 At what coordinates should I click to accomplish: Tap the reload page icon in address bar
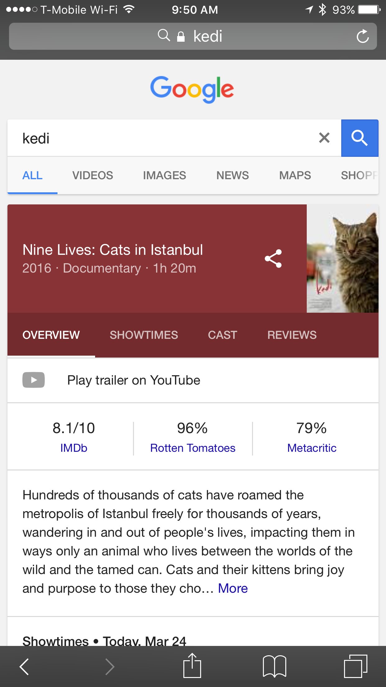click(363, 36)
